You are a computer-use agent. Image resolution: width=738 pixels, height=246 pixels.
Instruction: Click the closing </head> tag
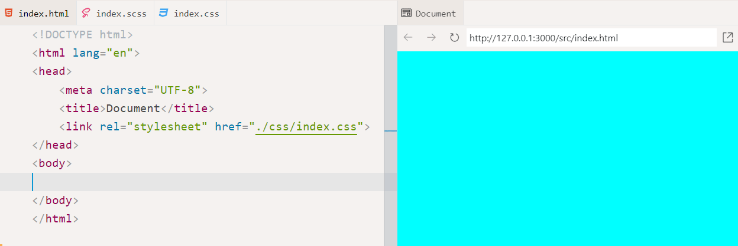56,145
